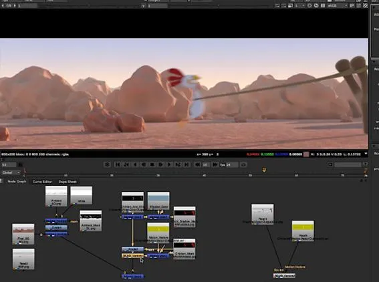Switch to the Curve Editor tab
Viewport: 379px width, 282px height.
pyautogui.click(x=42, y=182)
